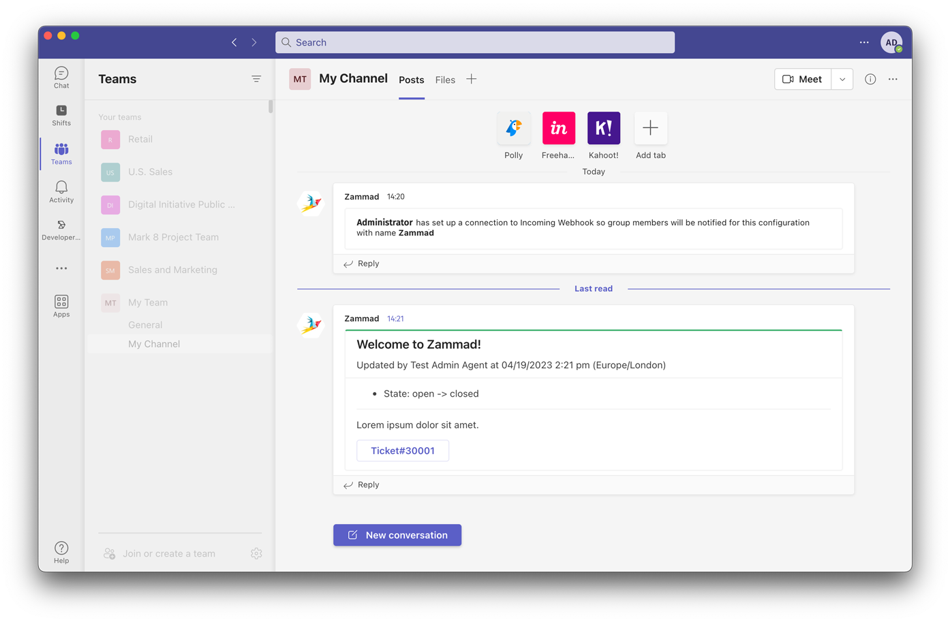Open Digital Initiative Public team
950x622 pixels.
[x=179, y=204]
